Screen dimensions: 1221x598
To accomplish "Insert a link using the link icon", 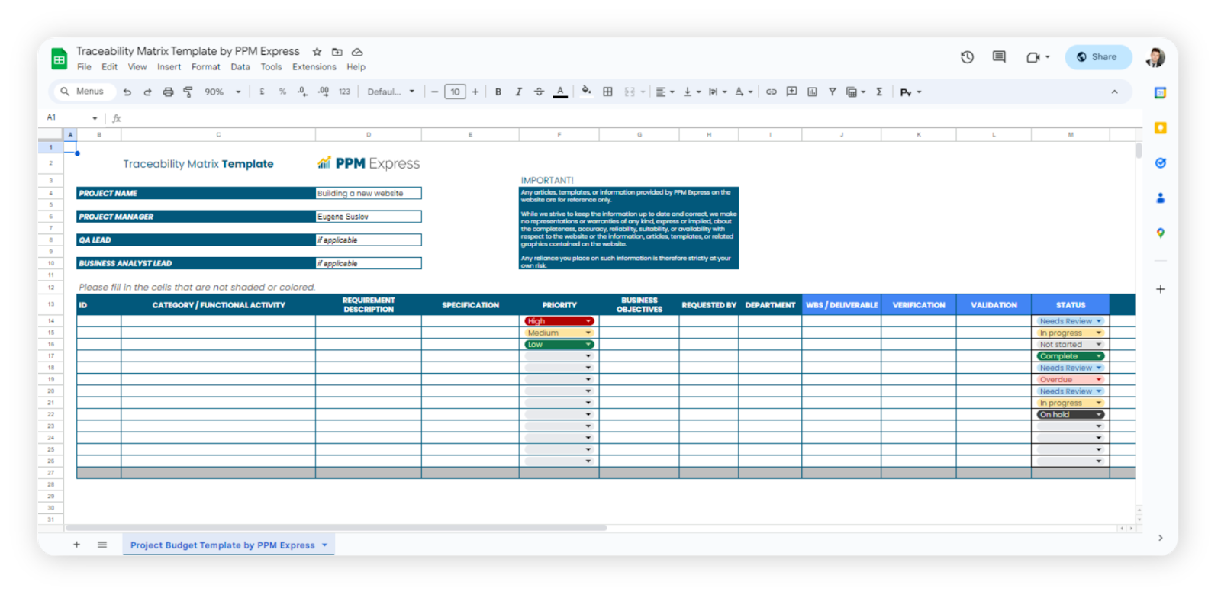I will coord(772,92).
